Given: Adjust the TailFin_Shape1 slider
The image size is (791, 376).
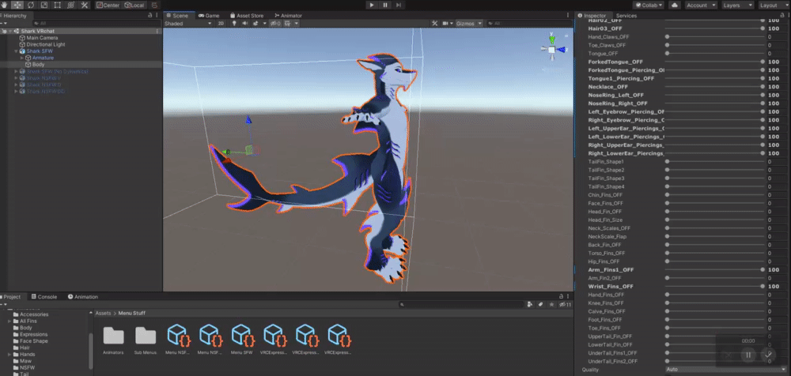Looking at the screenshot, I should 714,161.
